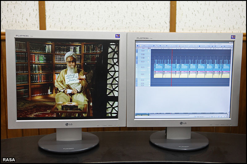
Task: Click the red icon in the toolbar
Action: 179,46
